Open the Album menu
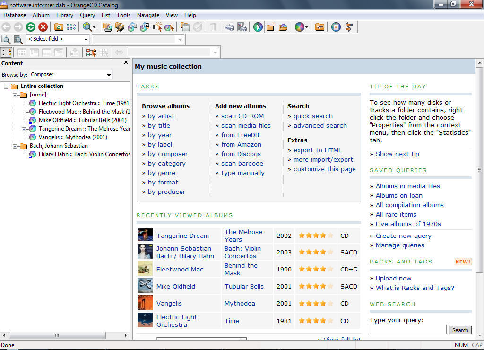The height and width of the screenshot is (350, 484). coord(41,15)
